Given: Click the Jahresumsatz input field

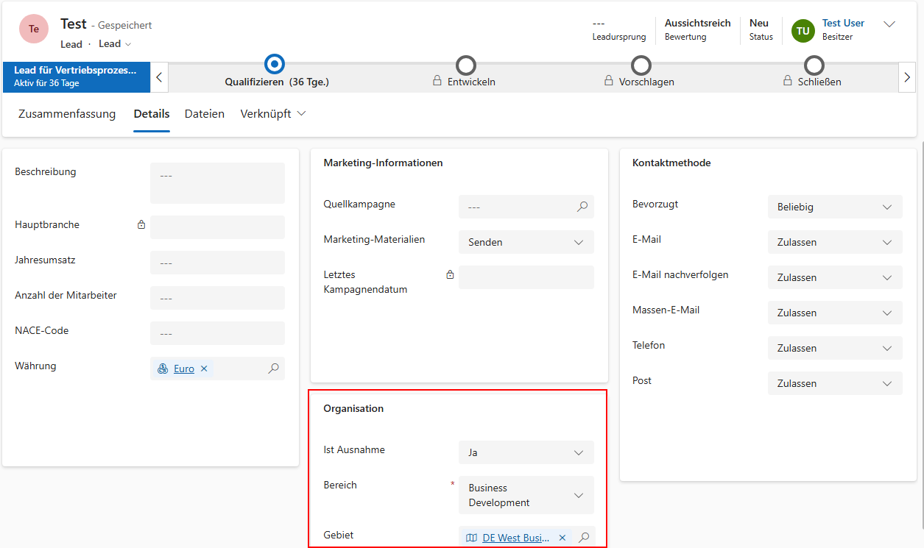Looking at the screenshot, I should [x=217, y=263].
